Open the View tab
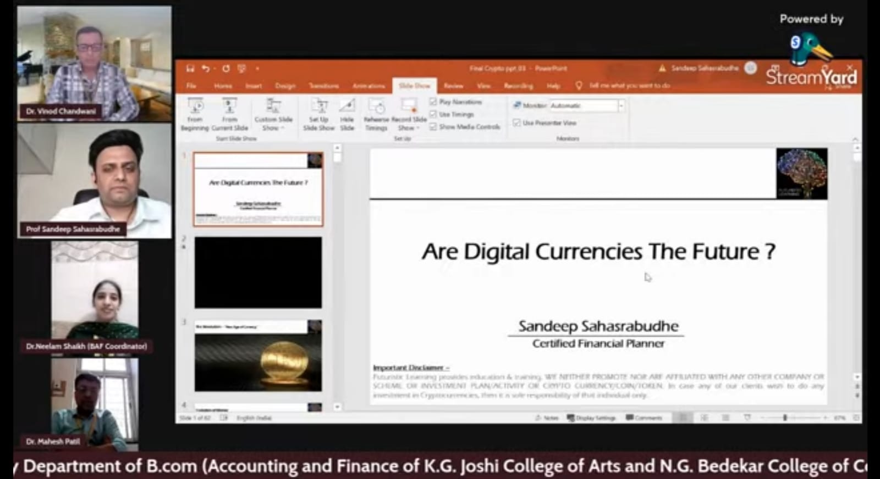 tap(484, 86)
